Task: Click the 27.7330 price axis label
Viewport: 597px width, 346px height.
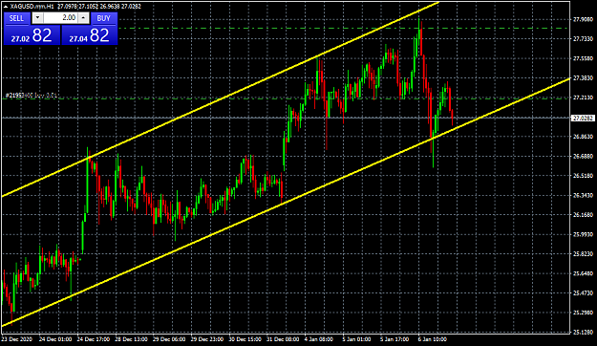Action: click(583, 39)
